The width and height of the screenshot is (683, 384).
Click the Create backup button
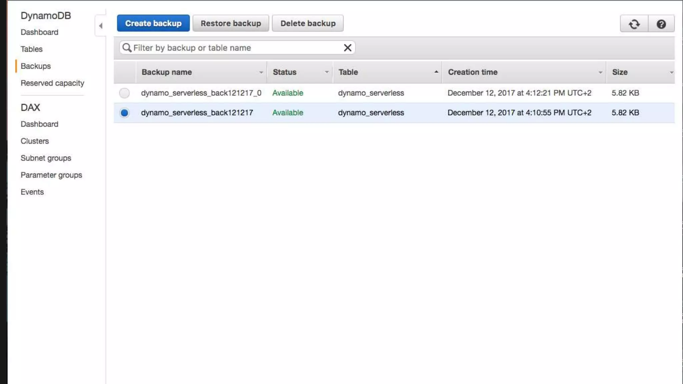coord(153,23)
